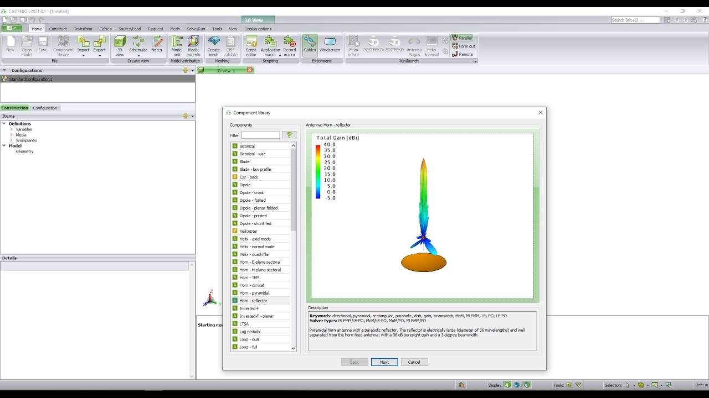Open the Model unit setting
Viewport: 709px width, 398px height.
[x=177, y=46]
